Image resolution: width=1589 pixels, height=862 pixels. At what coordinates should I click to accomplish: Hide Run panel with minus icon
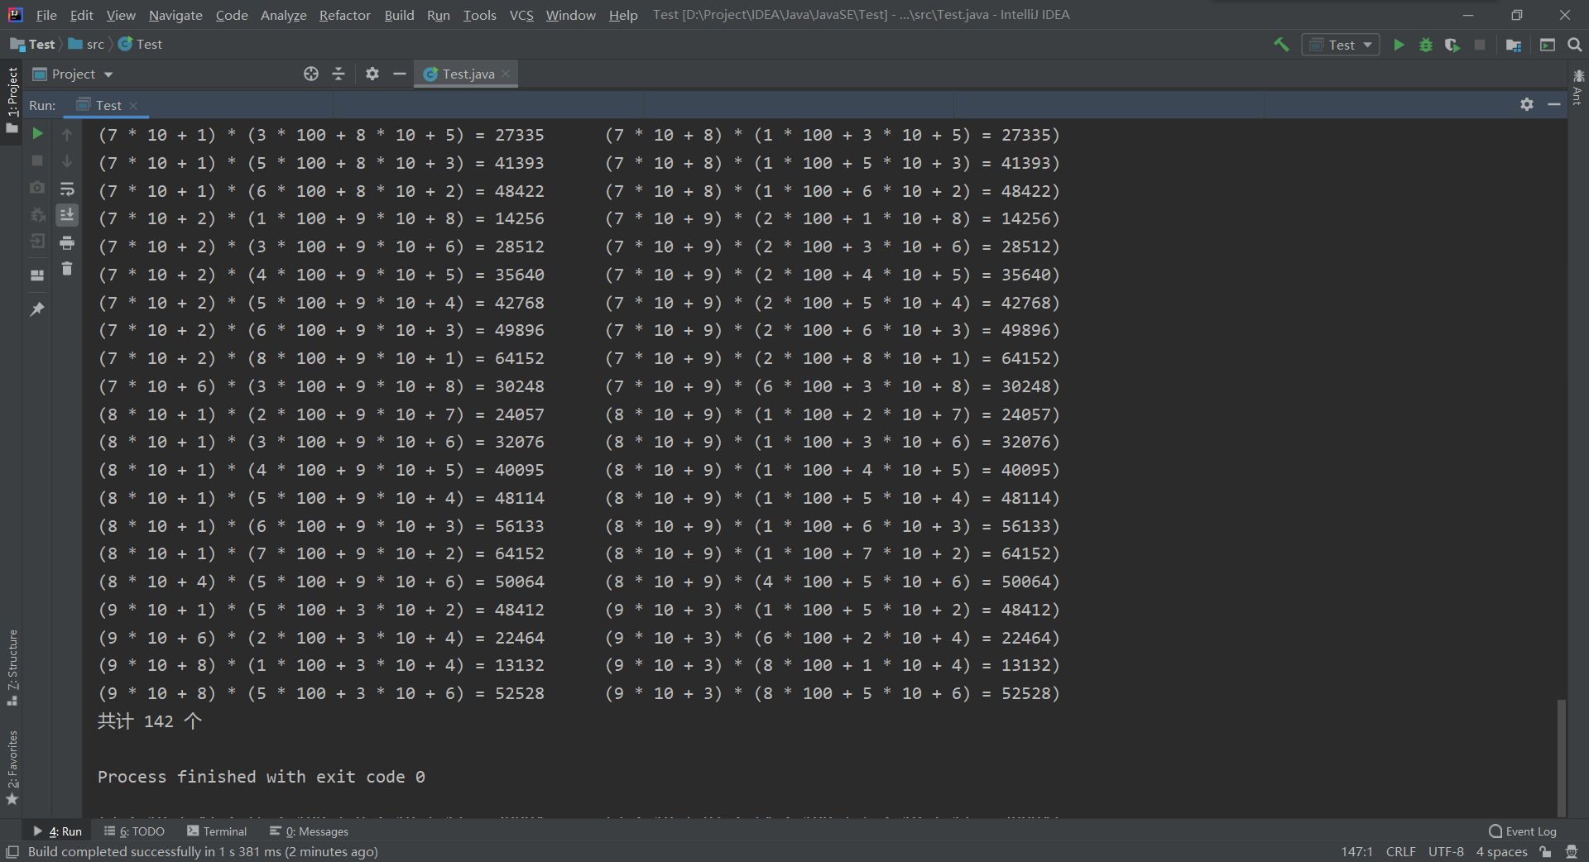[1554, 104]
